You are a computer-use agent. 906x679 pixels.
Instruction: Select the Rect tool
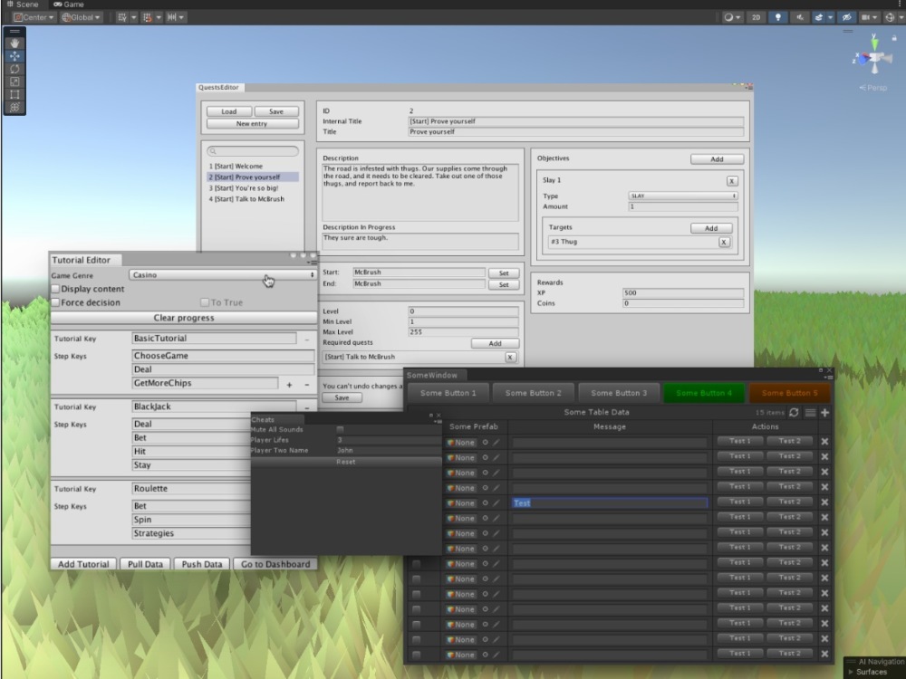(14, 94)
